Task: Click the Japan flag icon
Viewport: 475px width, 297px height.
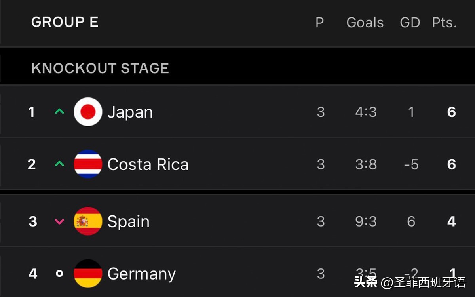Action: (88, 112)
